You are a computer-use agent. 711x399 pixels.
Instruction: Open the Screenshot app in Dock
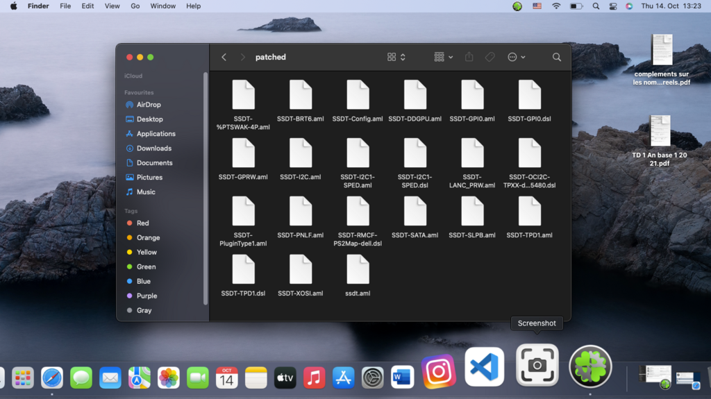(x=537, y=365)
